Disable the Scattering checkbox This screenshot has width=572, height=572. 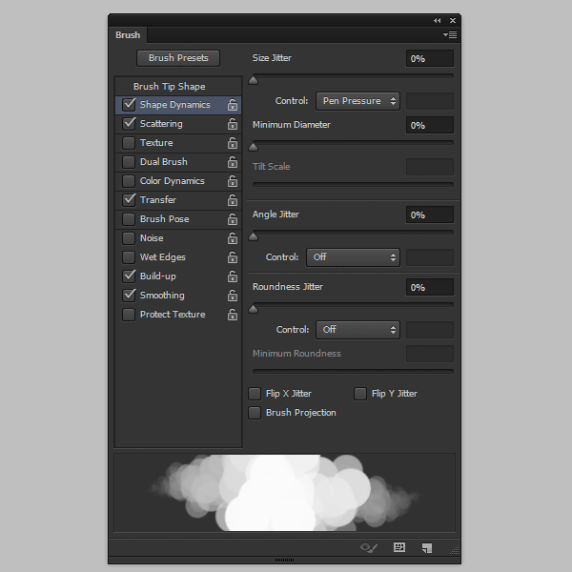point(129,124)
